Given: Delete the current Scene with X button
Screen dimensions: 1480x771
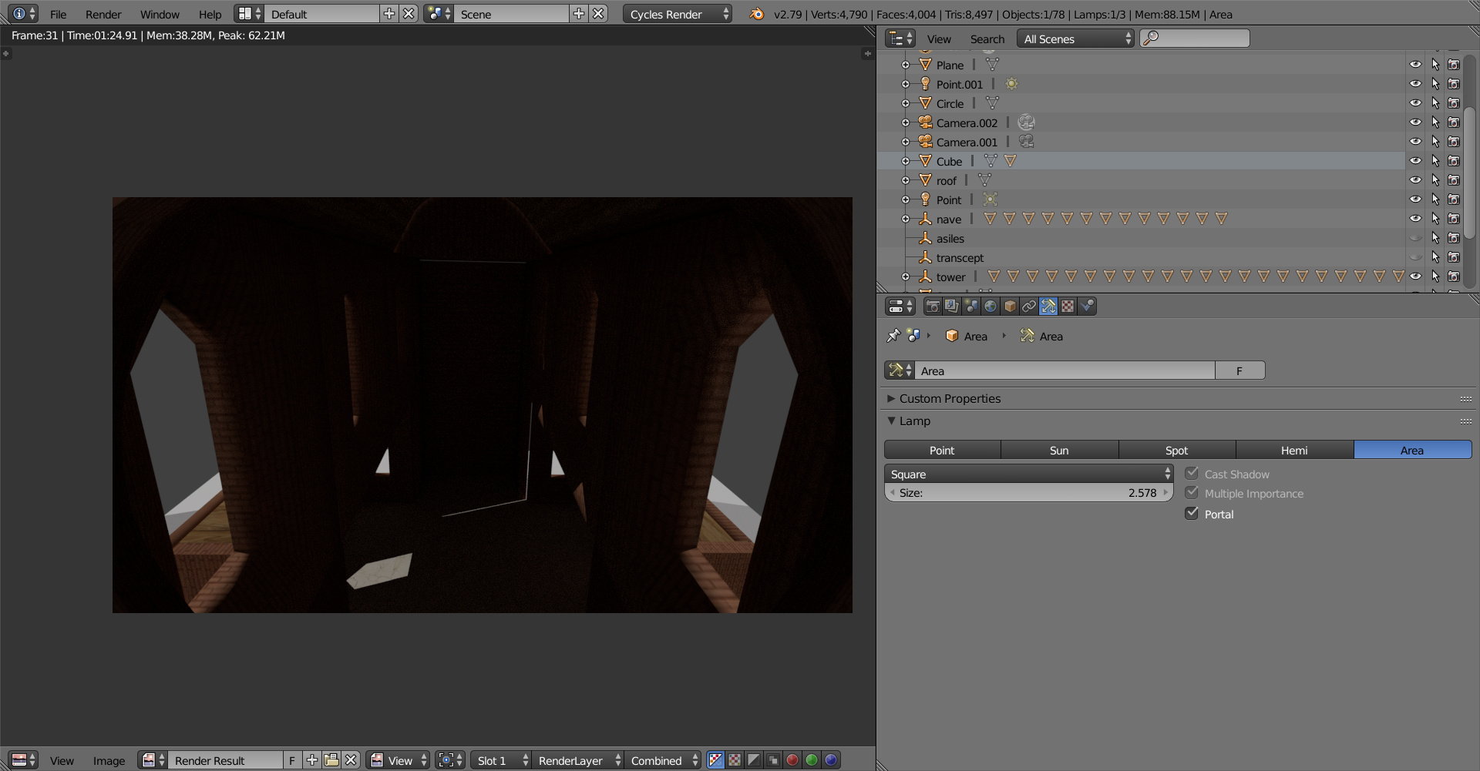Looking at the screenshot, I should (599, 14).
